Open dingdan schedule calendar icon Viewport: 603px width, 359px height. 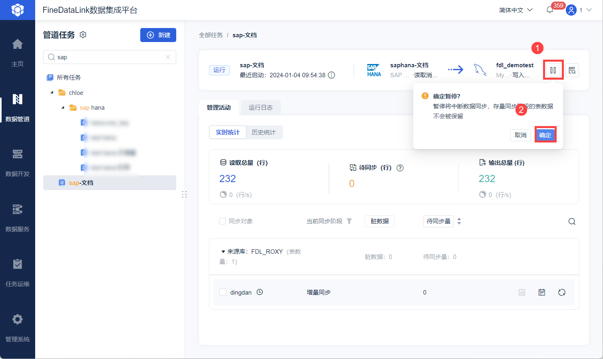click(x=542, y=293)
